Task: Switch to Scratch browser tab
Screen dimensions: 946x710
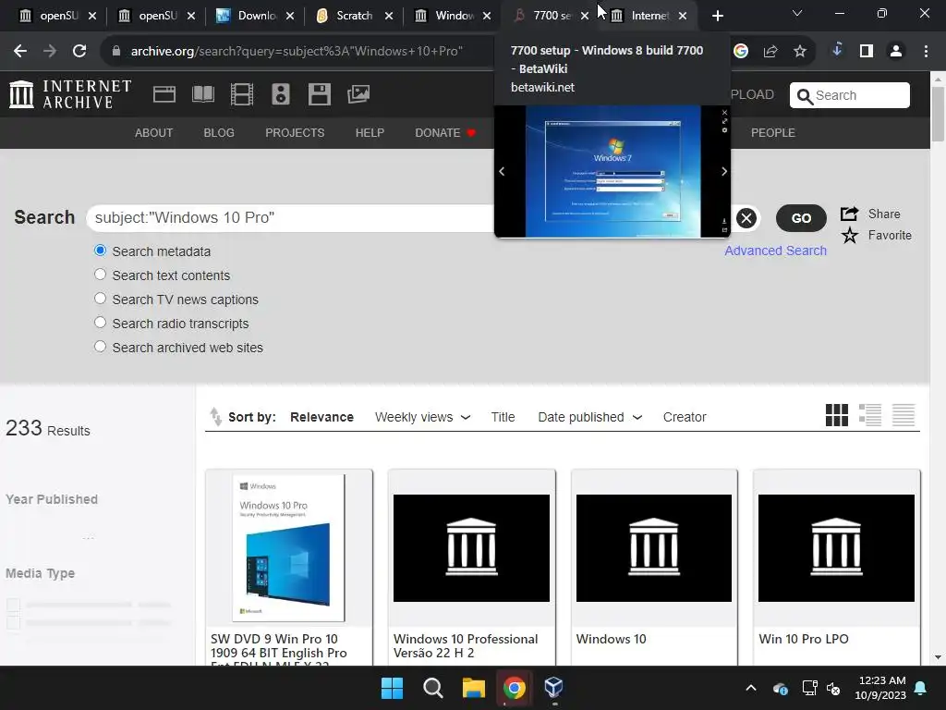Action: coord(355,16)
